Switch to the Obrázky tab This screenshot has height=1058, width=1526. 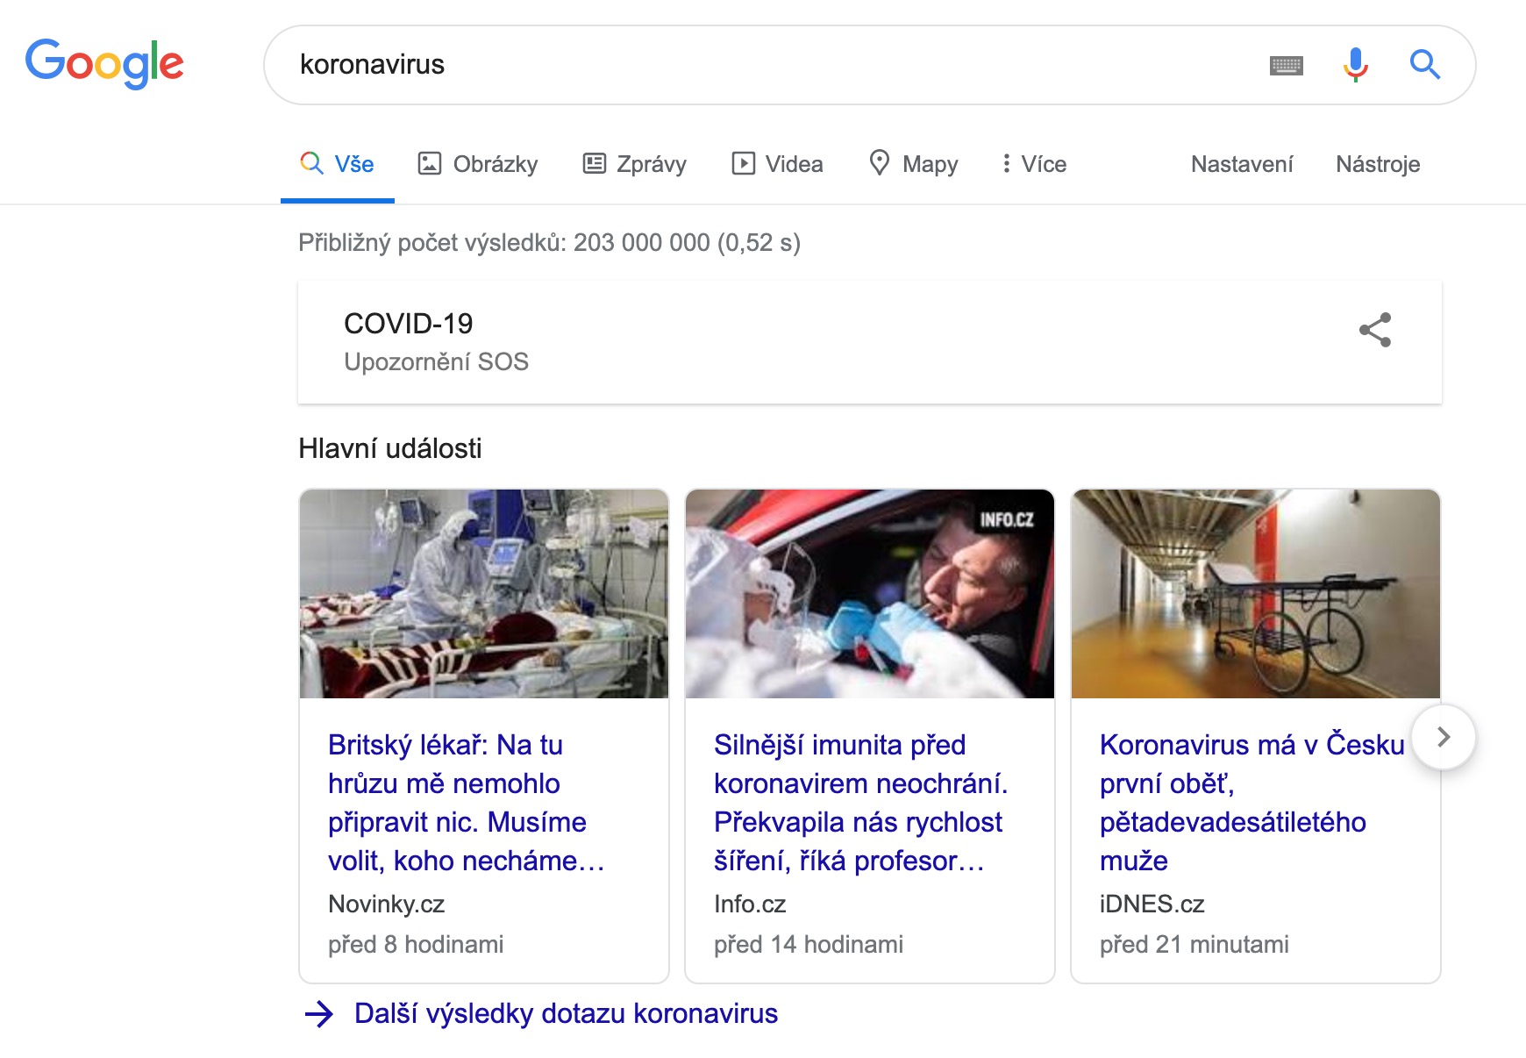478,164
